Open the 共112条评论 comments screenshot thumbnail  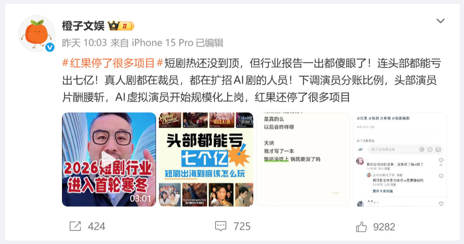pyautogui.click(x=400, y=159)
